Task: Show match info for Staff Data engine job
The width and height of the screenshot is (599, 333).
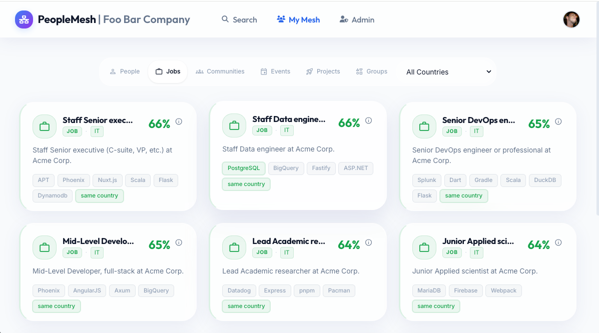Action: tap(369, 120)
